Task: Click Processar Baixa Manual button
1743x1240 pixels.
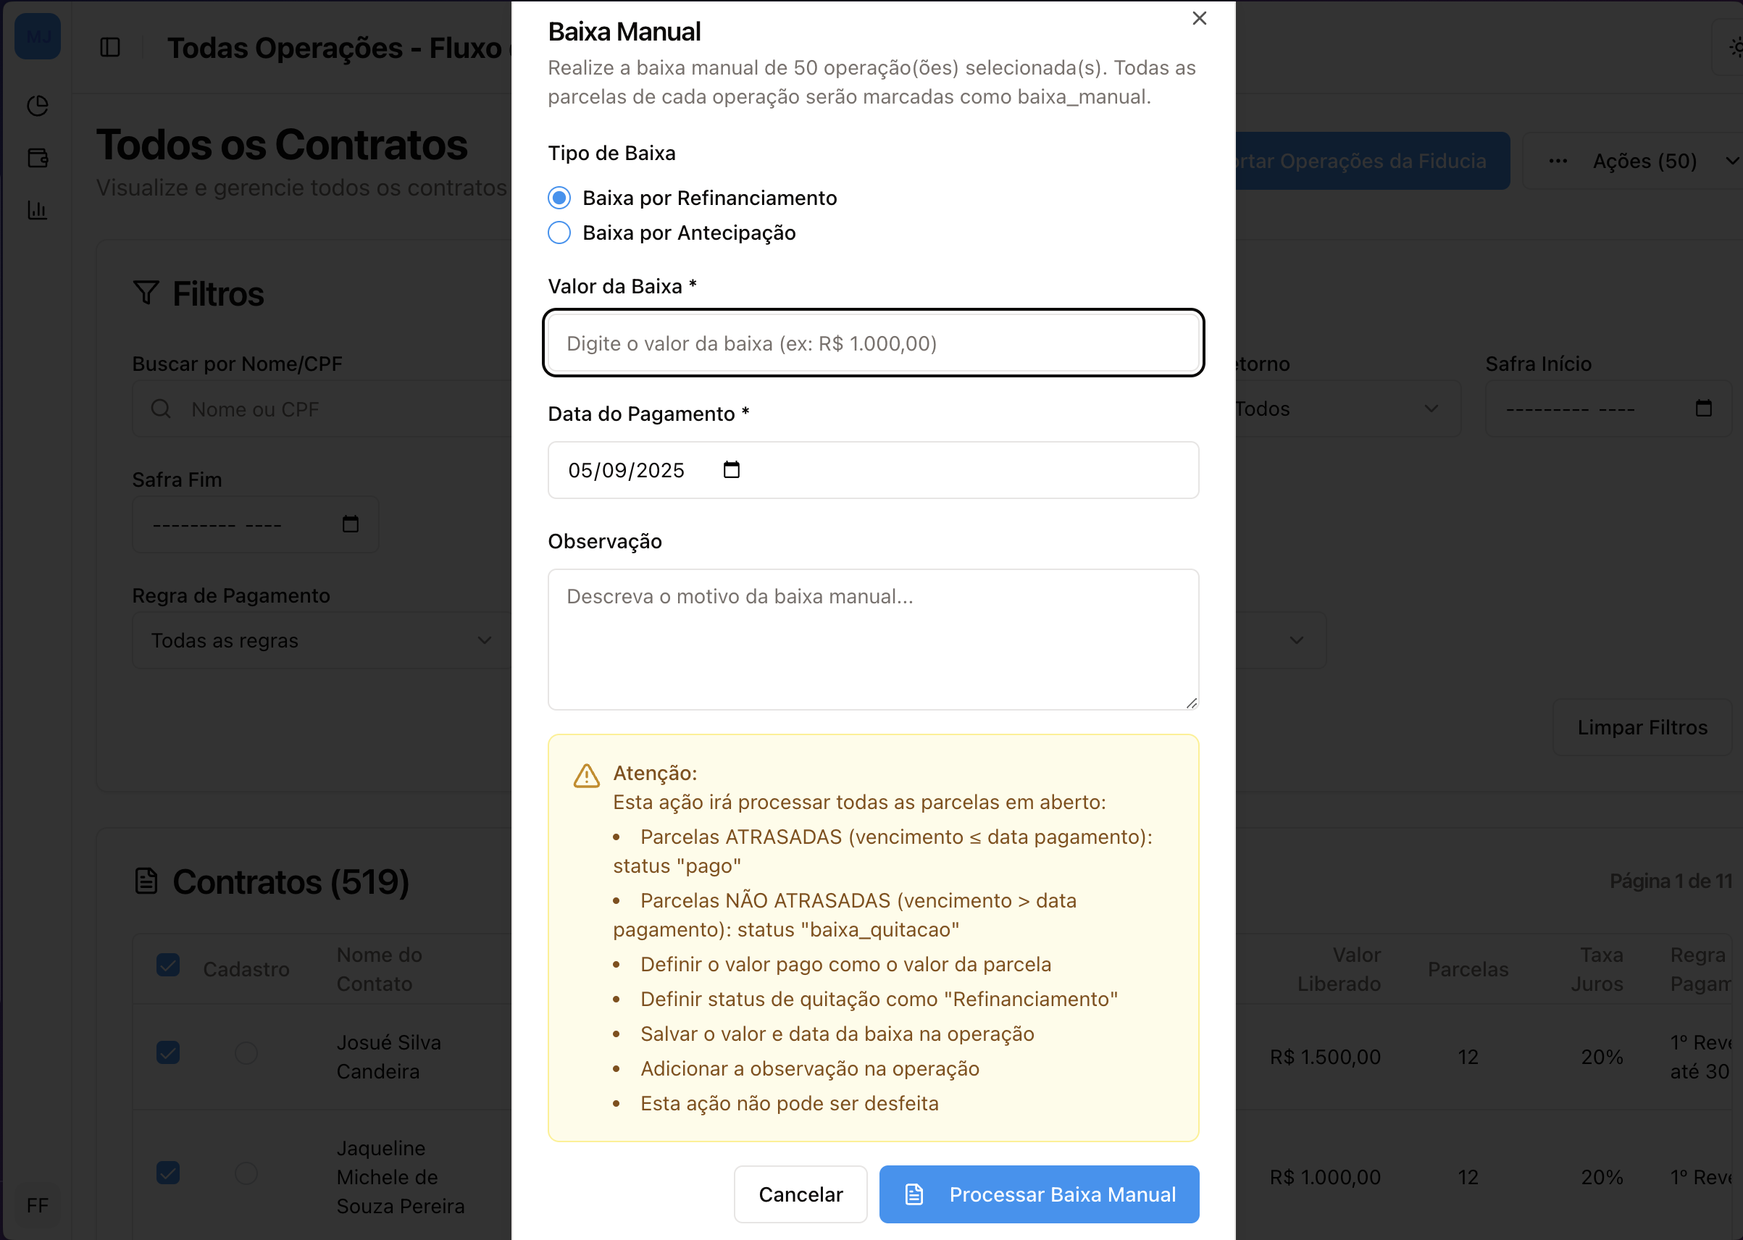Action: click(x=1038, y=1194)
